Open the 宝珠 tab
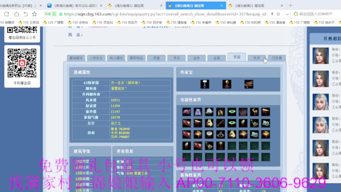341x192 pixels. [196, 58]
